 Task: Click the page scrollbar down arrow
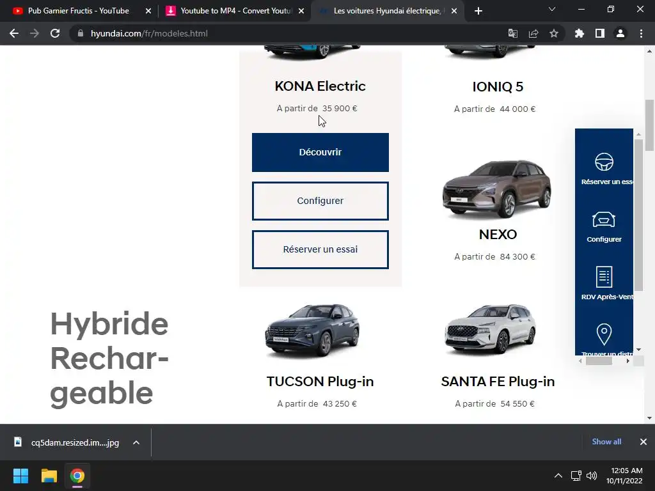click(x=649, y=418)
